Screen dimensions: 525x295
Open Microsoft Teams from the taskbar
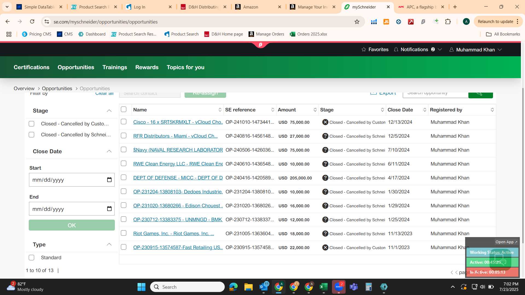coord(354,287)
